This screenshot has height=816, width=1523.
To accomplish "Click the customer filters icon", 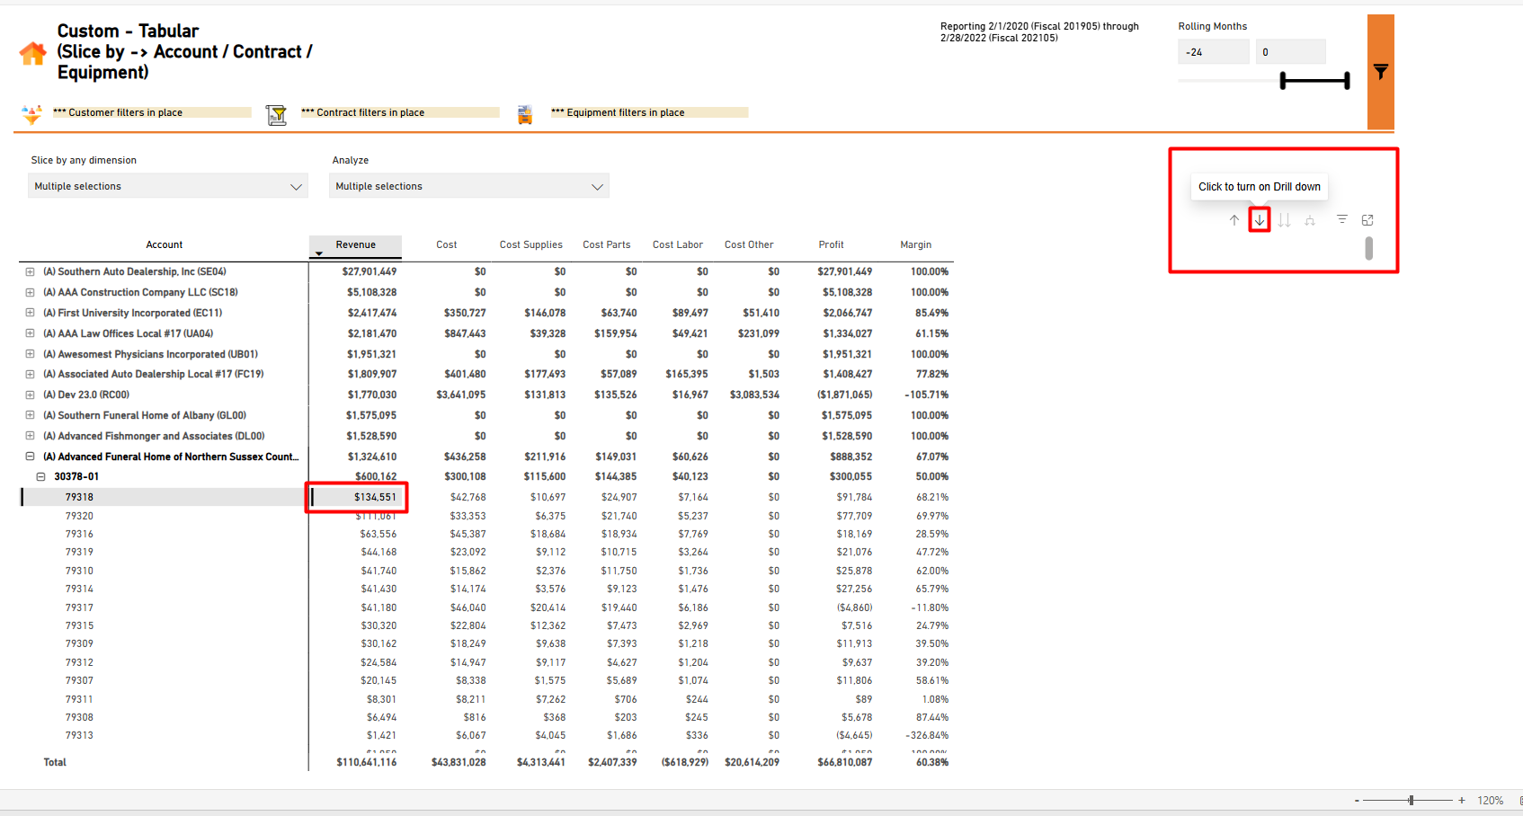I will 31,115.
